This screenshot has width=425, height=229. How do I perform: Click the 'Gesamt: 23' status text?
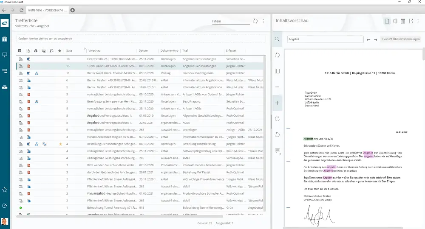tap(205, 223)
